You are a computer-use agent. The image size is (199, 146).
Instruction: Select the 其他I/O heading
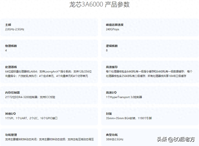tap(10, 114)
